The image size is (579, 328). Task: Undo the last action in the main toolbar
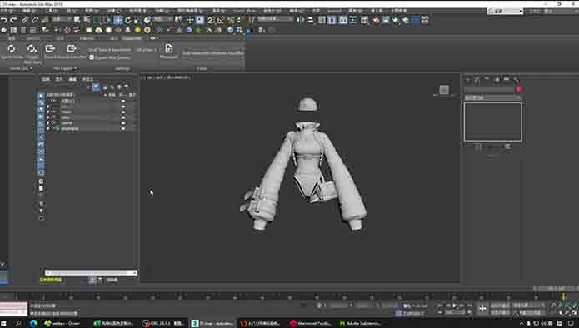[4, 20]
